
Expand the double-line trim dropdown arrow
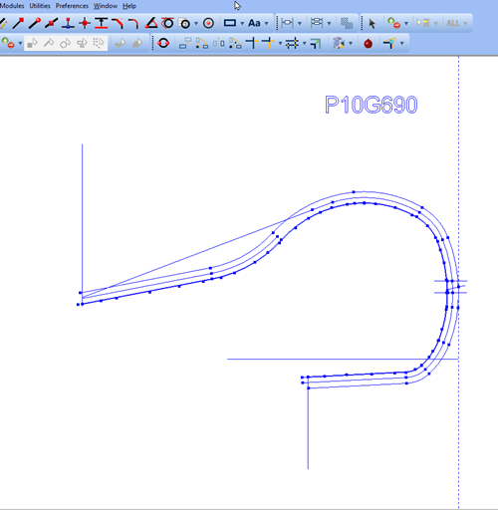[x=304, y=43]
